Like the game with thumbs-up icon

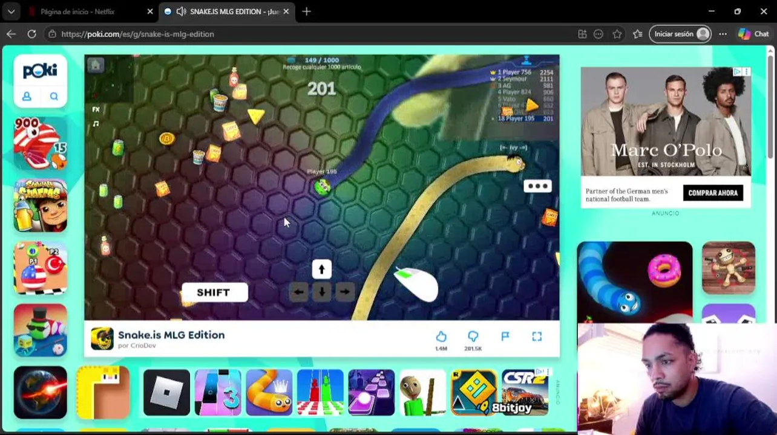pos(441,337)
